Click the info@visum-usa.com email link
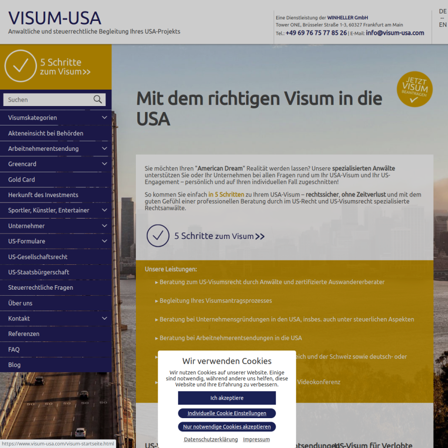The height and width of the screenshot is (448, 448). (395, 33)
